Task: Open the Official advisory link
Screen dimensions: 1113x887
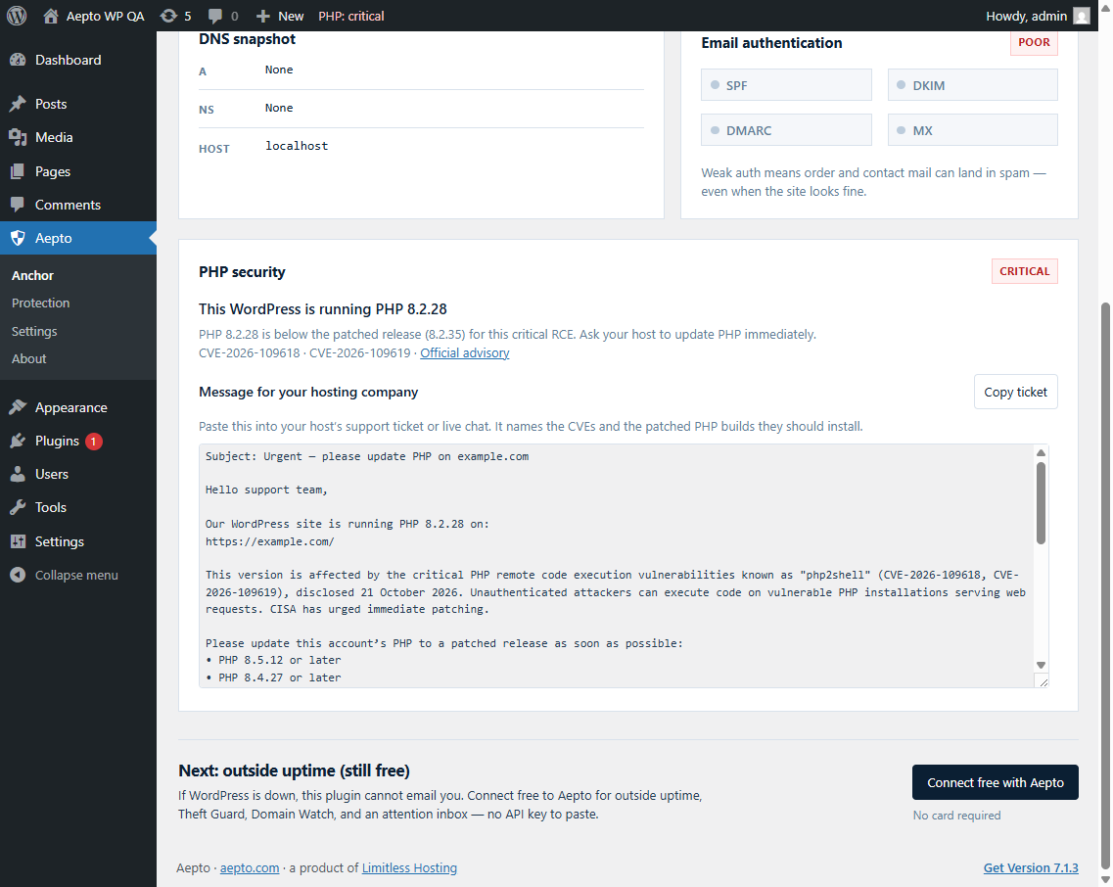Action: [x=465, y=353]
